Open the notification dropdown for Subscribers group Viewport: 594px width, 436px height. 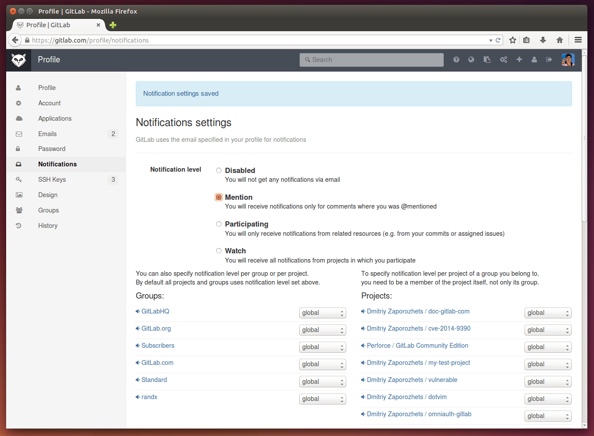point(322,347)
